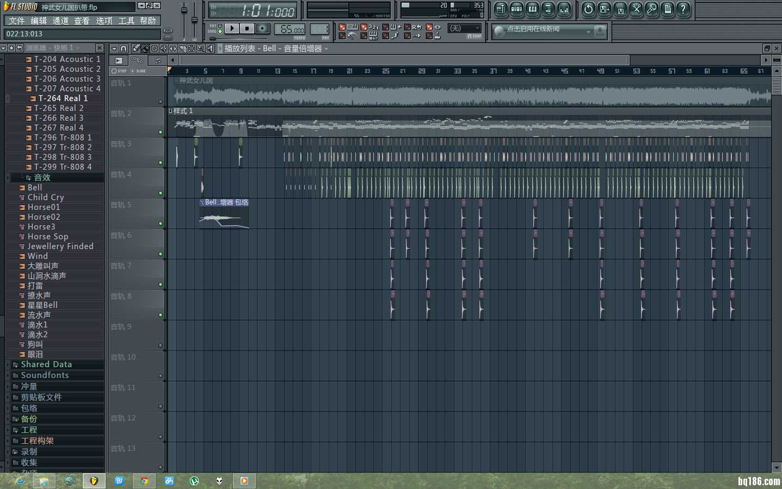Image resolution: width=782 pixels, height=489 pixels.
Task: Open the playlist title clip dropdown
Action: (326, 49)
